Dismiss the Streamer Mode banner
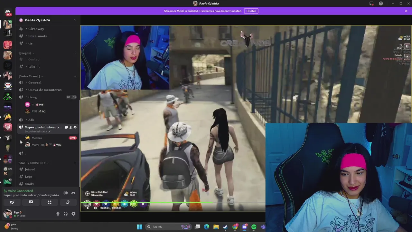The height and width of the screenshot is (232, 412). pos(406,11)
